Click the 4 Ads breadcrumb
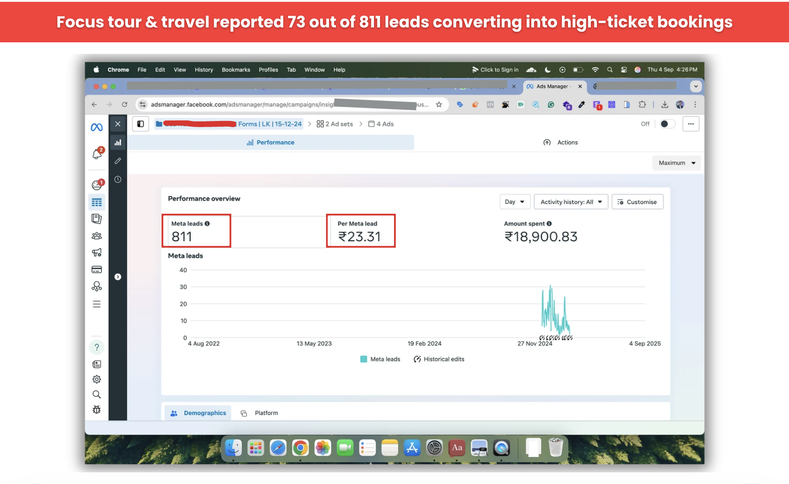 point(381,124)
